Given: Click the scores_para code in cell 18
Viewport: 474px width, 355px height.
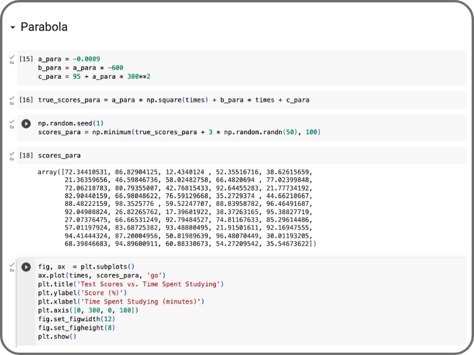Looking at the screenshot, I should 59,156.
